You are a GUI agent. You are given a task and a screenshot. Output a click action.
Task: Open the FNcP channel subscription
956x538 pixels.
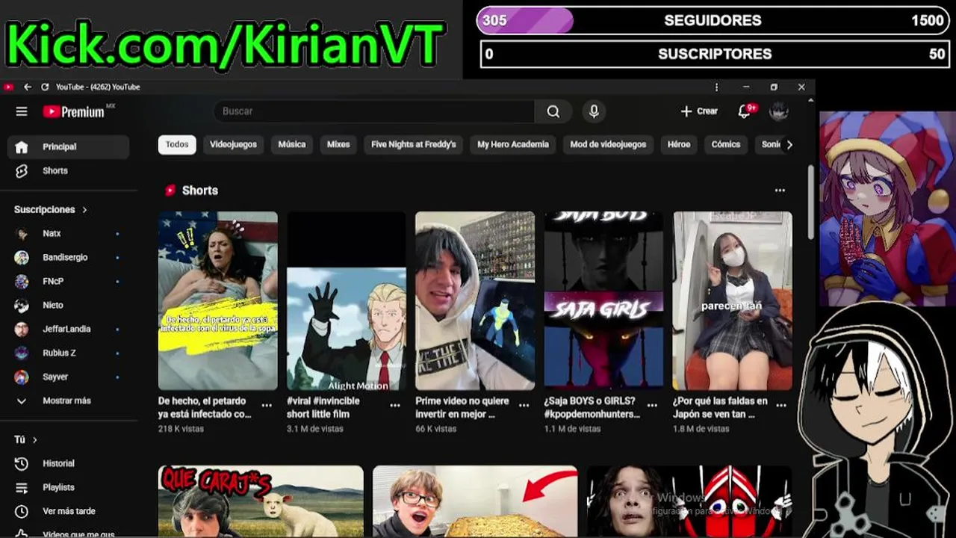tap(68, 281)
